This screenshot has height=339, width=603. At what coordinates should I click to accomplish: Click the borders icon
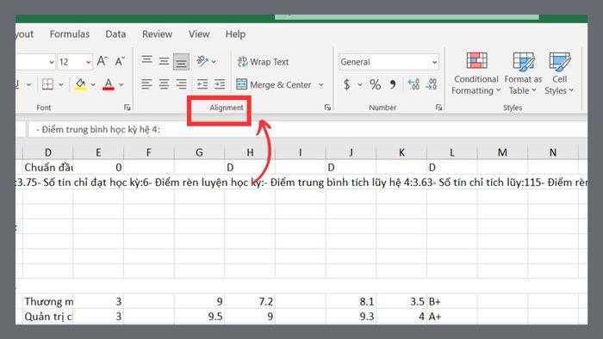tap(47, 84)
